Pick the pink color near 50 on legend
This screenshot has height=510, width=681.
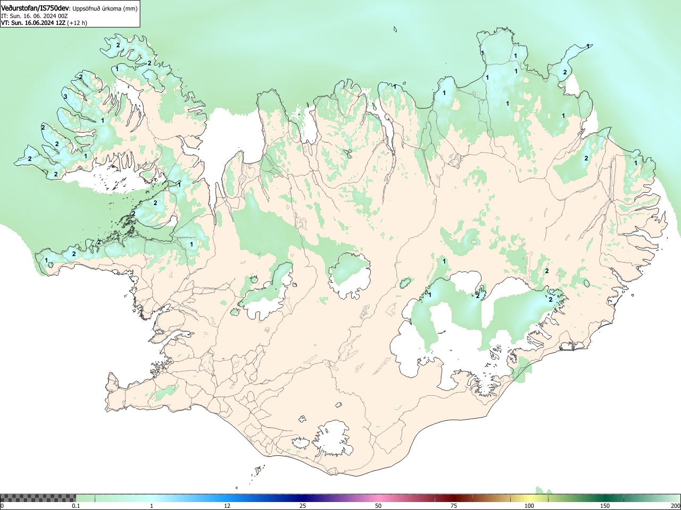378,498
